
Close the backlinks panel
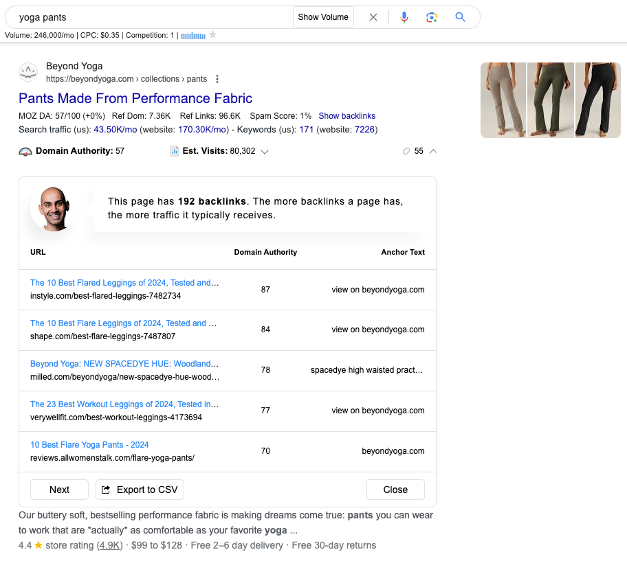(x=395, y=490)
